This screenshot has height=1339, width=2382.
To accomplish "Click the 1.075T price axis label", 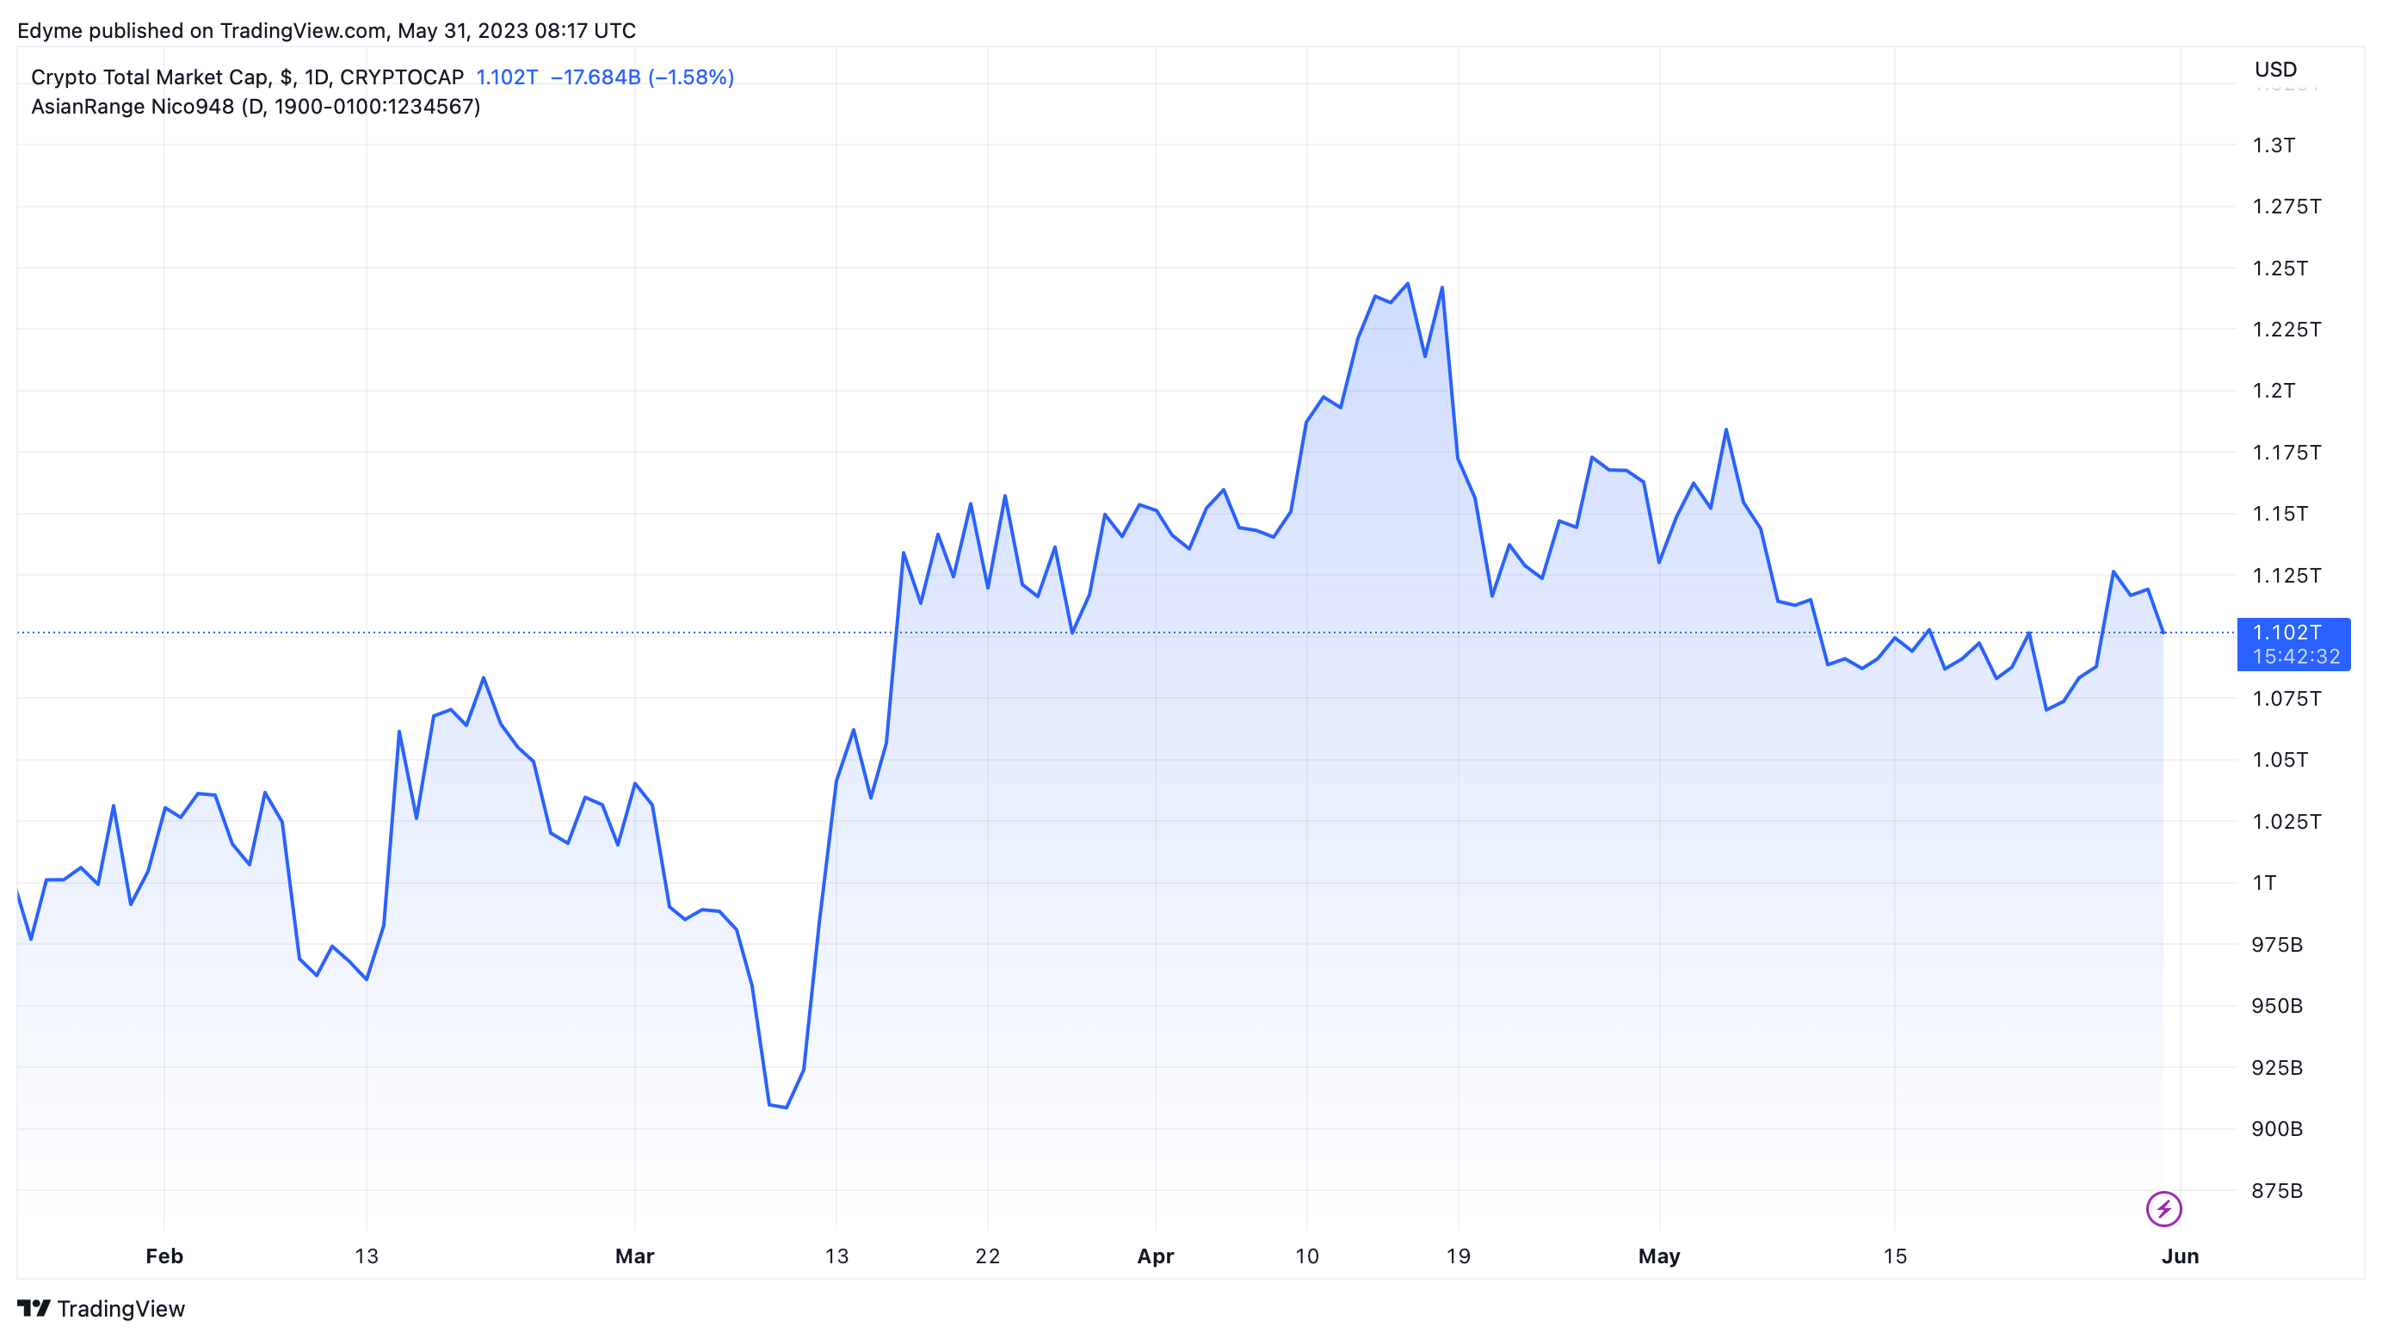I will pos(2286,698).
